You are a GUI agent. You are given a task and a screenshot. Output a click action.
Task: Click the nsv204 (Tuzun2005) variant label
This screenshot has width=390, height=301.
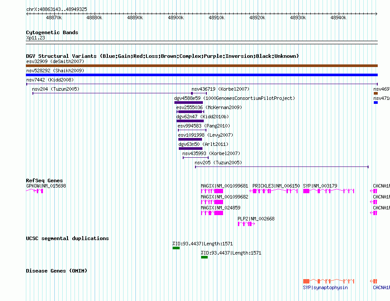click(x=56, y=89)
